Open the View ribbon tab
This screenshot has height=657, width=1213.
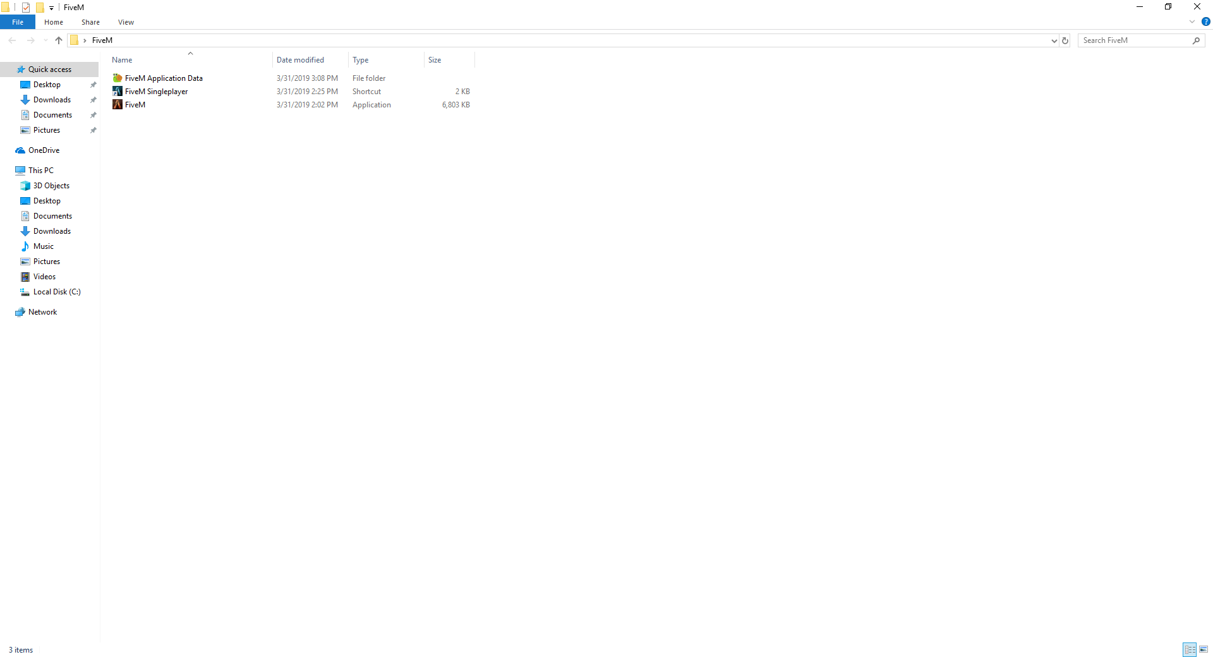pos(126,22)
